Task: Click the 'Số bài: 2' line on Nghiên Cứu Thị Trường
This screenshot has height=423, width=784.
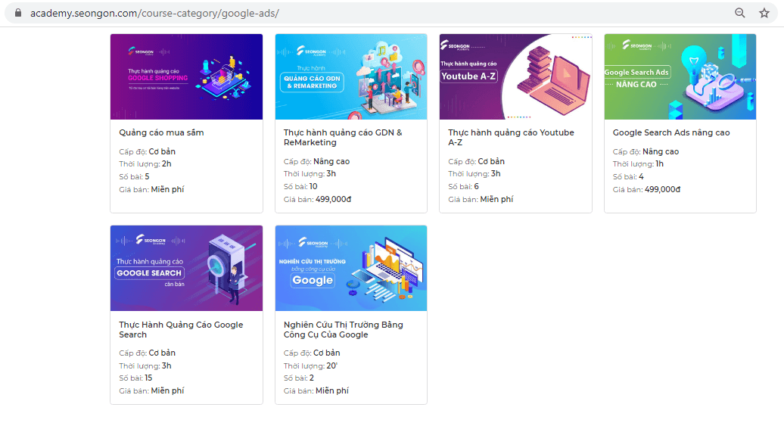Action: [299, 378]
